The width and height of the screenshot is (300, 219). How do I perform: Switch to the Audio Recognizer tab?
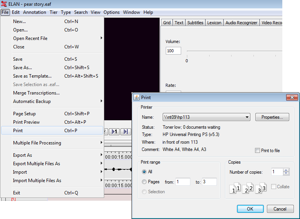241,23
